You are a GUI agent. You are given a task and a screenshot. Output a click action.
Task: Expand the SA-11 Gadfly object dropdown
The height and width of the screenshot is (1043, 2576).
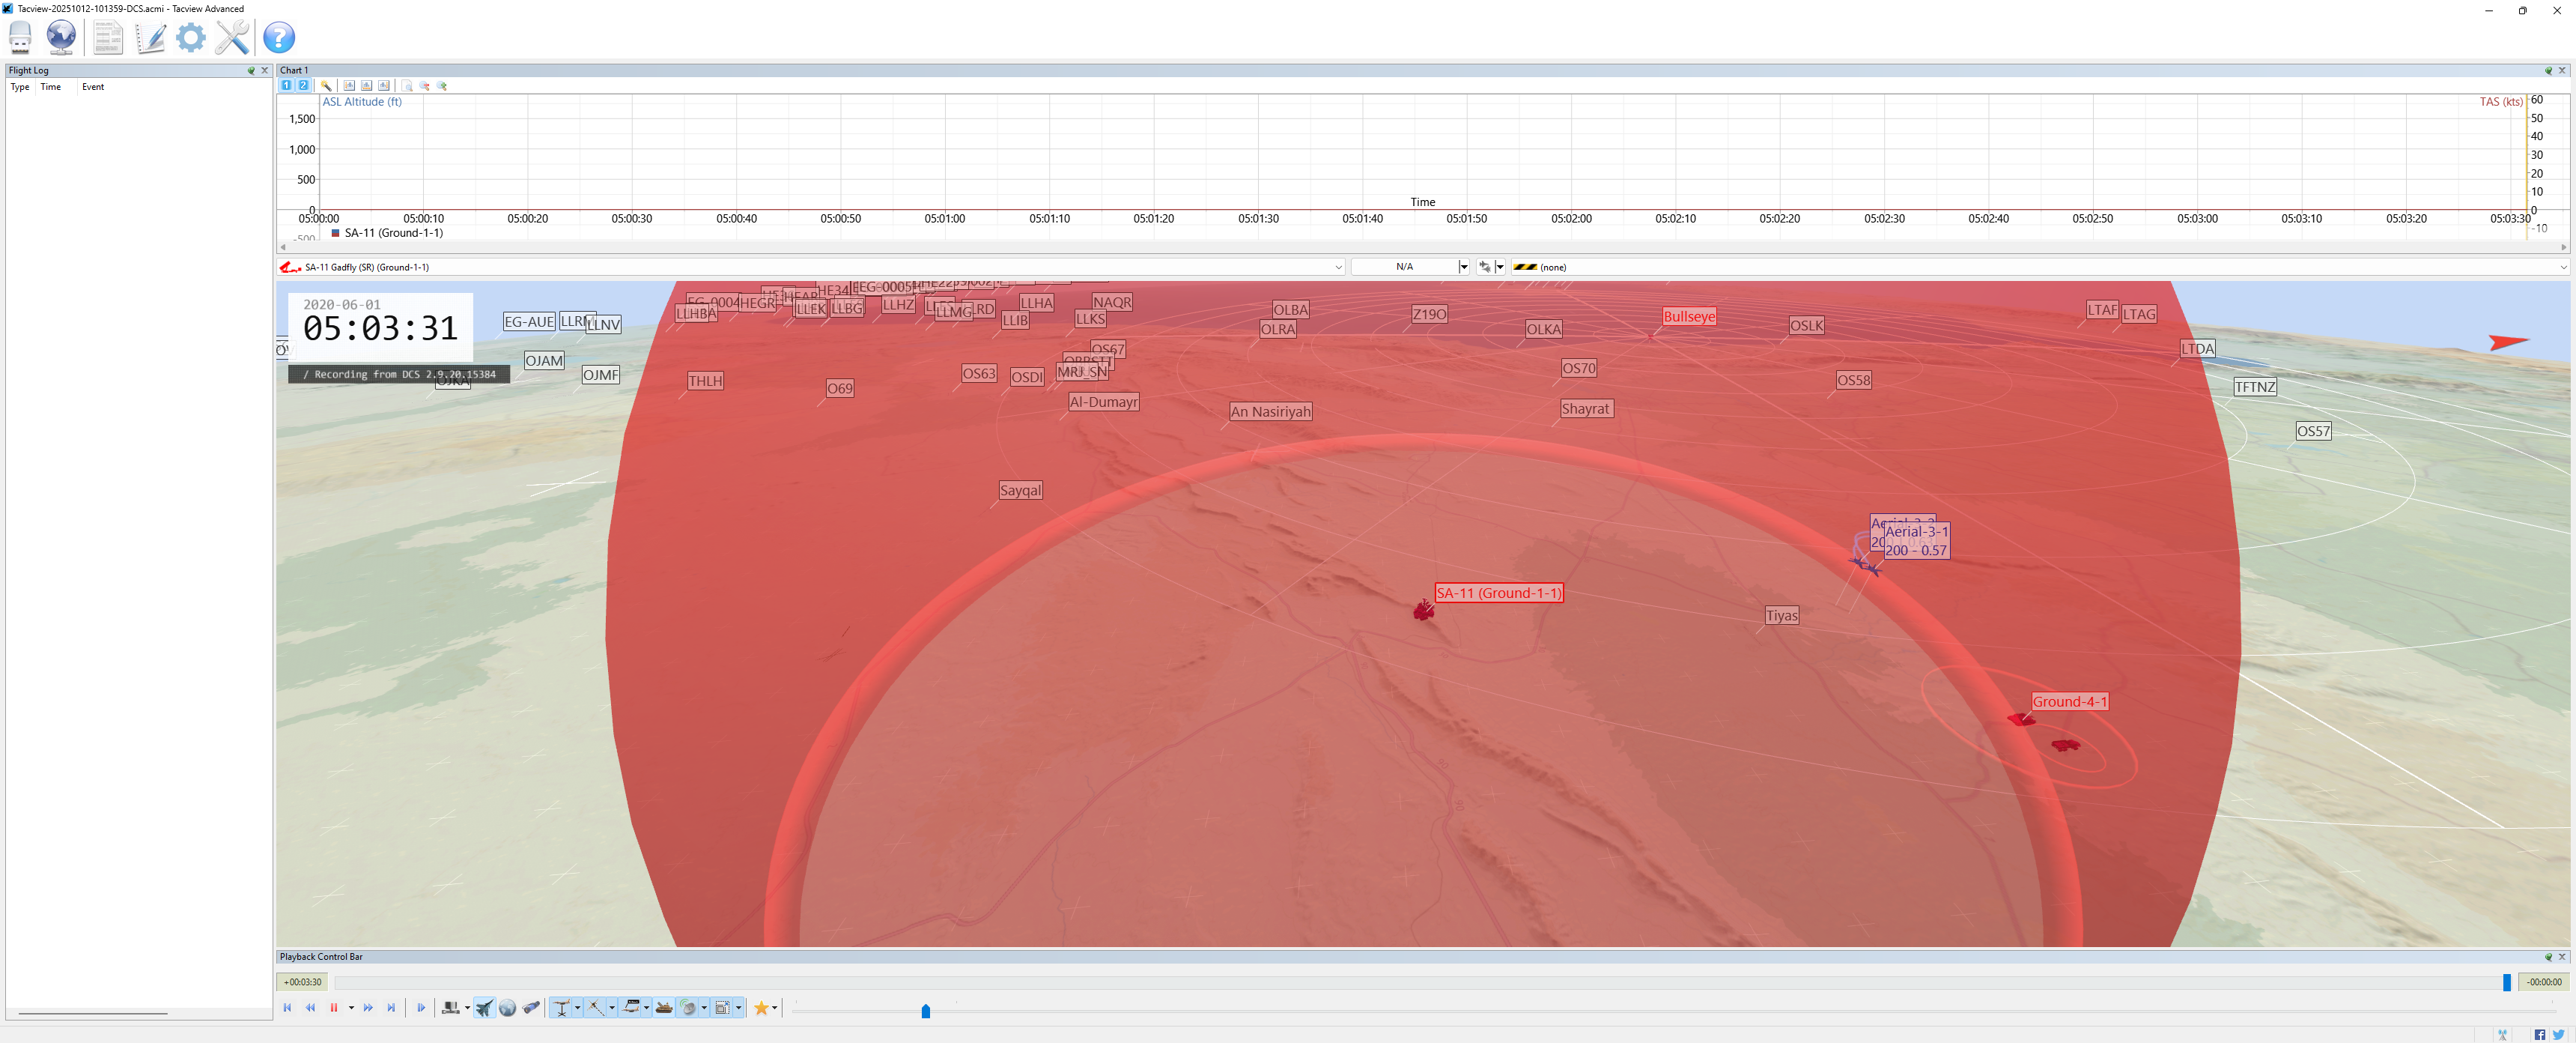coord(1338,267)
